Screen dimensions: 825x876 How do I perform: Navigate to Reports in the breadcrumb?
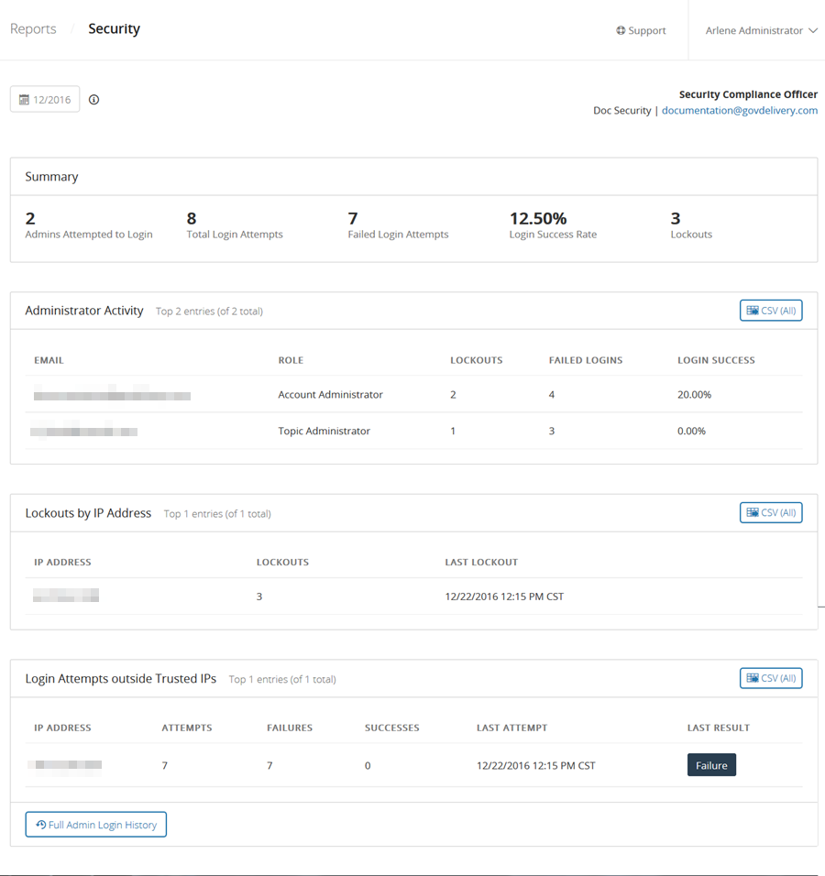pyautogui.click(x=33, y=28)
